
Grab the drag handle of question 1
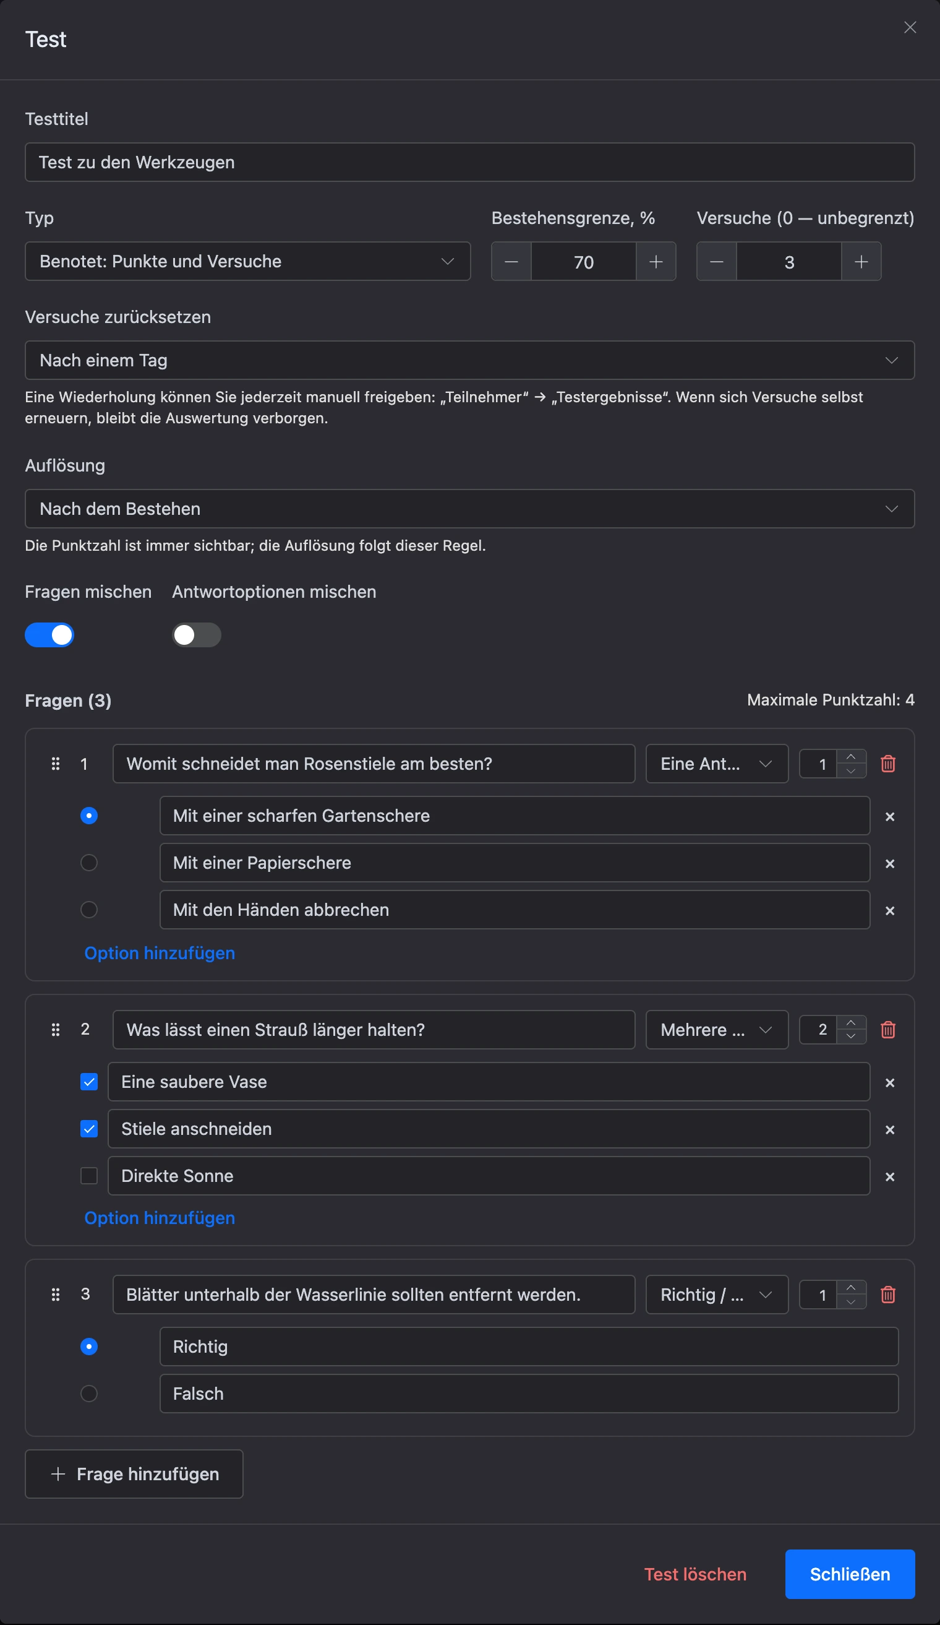click(x=56, y=764)
